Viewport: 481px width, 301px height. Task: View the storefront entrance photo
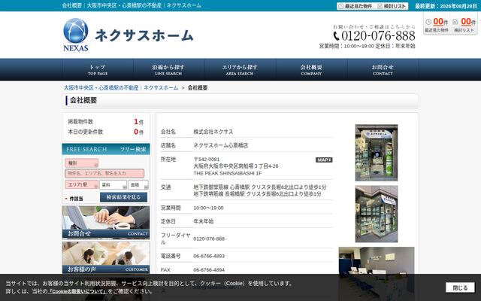pos(377,153)
